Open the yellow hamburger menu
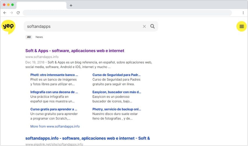The width and height of the screenshot is (248, 146). pos(241,26)
